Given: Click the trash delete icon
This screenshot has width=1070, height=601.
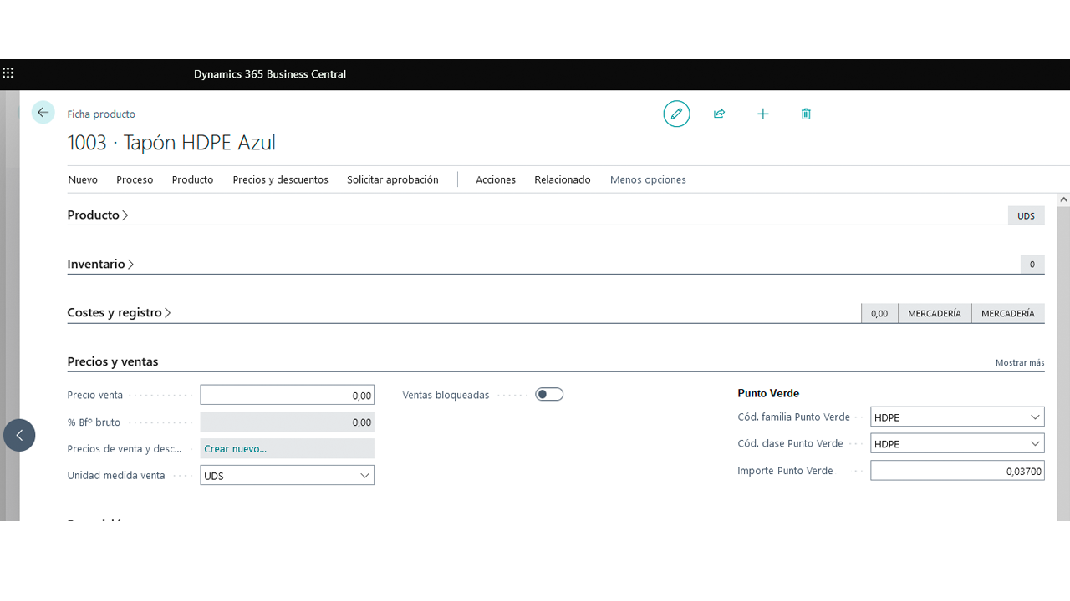Looking at the screenshot, I should (x=806, y=114).
